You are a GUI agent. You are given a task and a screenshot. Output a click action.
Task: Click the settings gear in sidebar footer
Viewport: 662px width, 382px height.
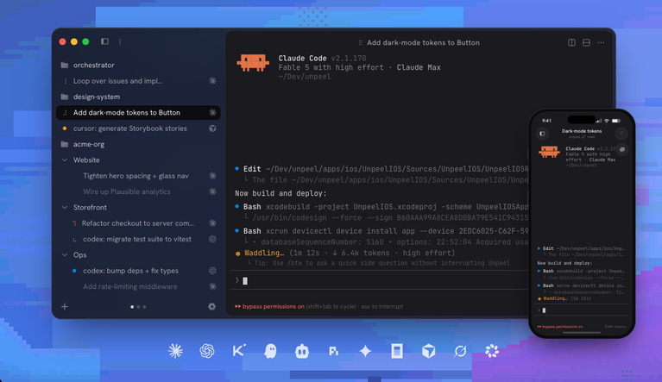tap(212, 306)
